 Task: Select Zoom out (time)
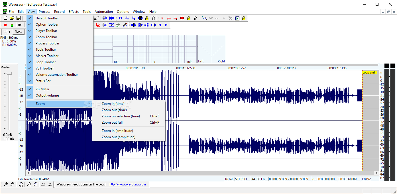[x=129, y=110]
